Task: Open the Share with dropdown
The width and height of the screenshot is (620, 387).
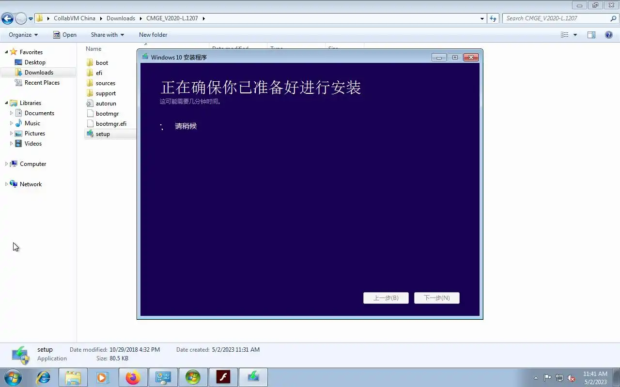Action: [107, 35]
